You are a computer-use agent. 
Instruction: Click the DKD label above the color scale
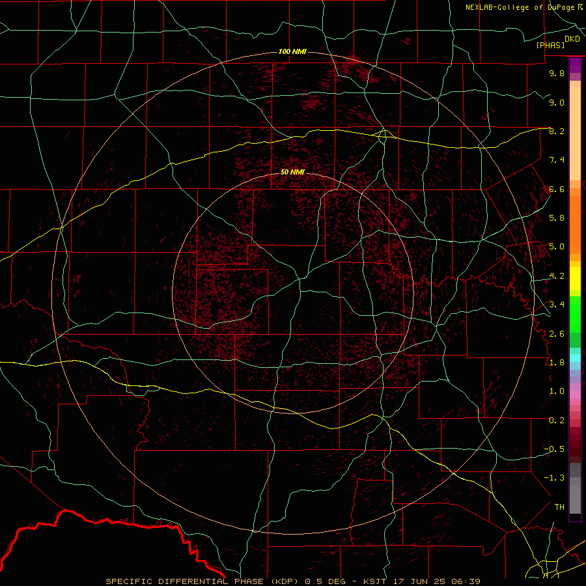tap(572, 39)
